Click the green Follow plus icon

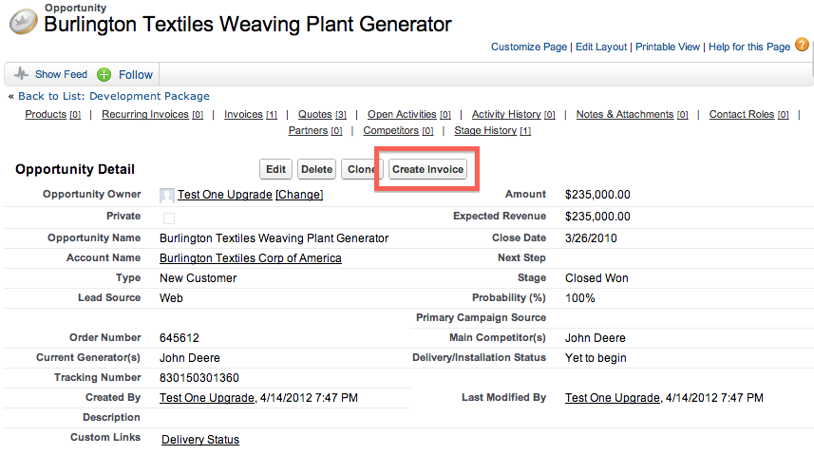(x=104, y=74)
